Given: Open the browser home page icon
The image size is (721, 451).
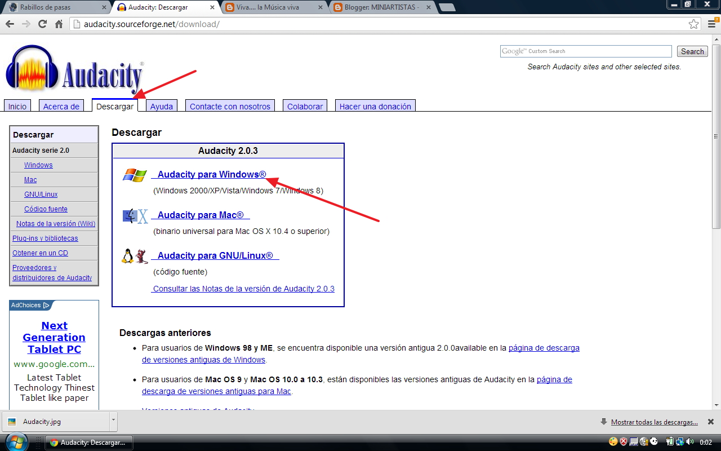Looking at the screenshot, I should [59, 24].
